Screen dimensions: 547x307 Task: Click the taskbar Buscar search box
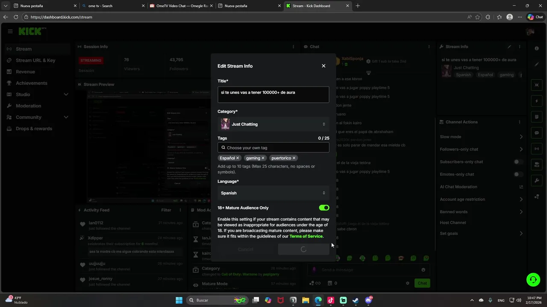pos(218,300)
